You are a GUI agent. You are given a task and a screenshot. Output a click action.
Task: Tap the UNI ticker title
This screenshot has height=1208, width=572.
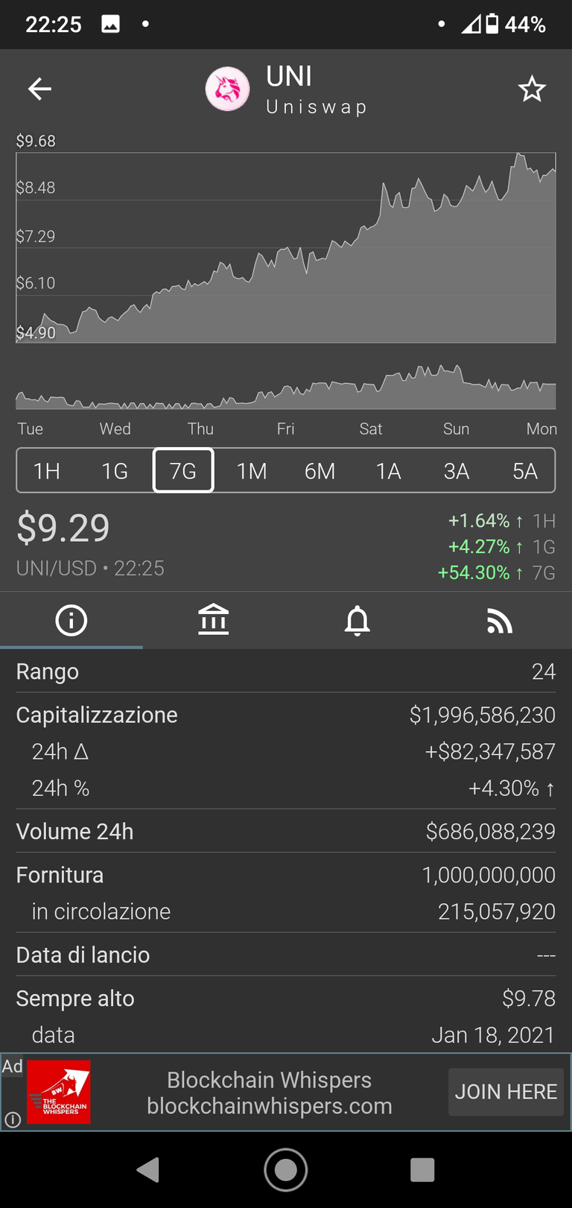click(x=289, y=76)
